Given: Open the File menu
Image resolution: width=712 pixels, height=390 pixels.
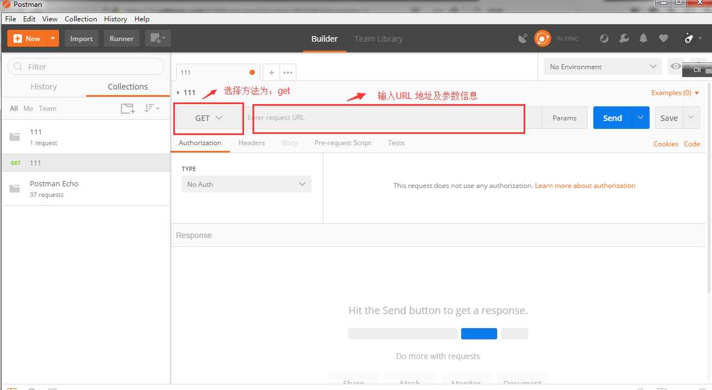Looking at the screenshot, I should point(11,19).
